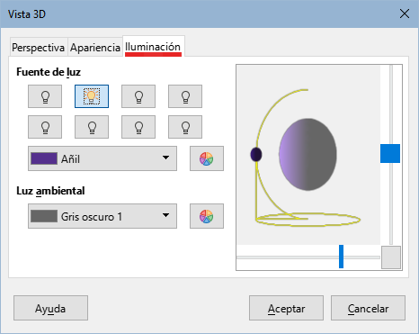
Task: Switch to the Perspectiva tab
Action: pos(39,48)
